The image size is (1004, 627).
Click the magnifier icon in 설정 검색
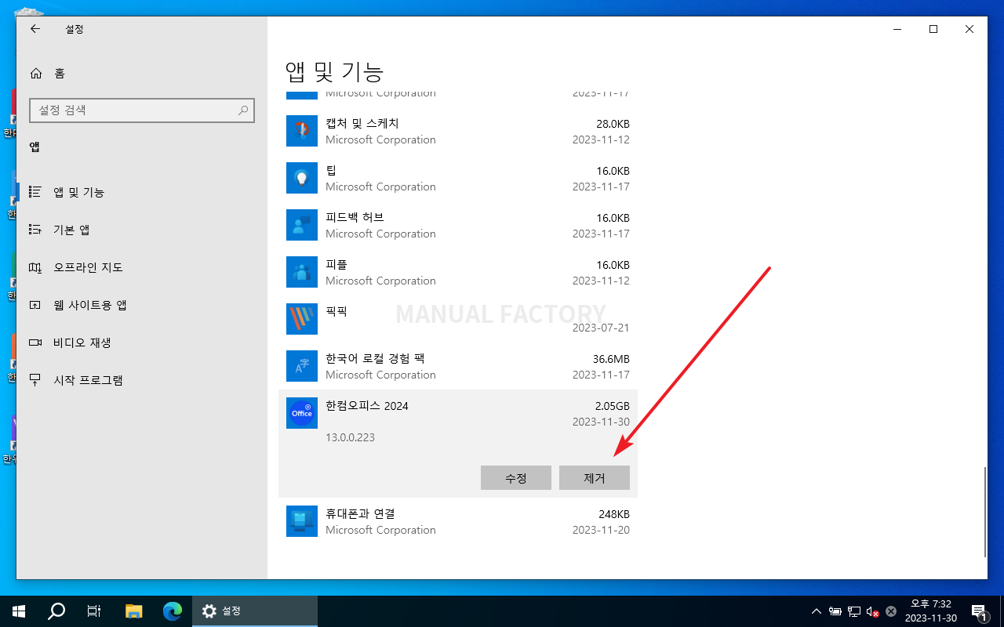[x=244, y=111]
